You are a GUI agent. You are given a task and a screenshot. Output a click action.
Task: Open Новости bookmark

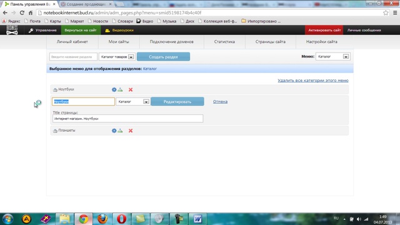coord(98,21)
